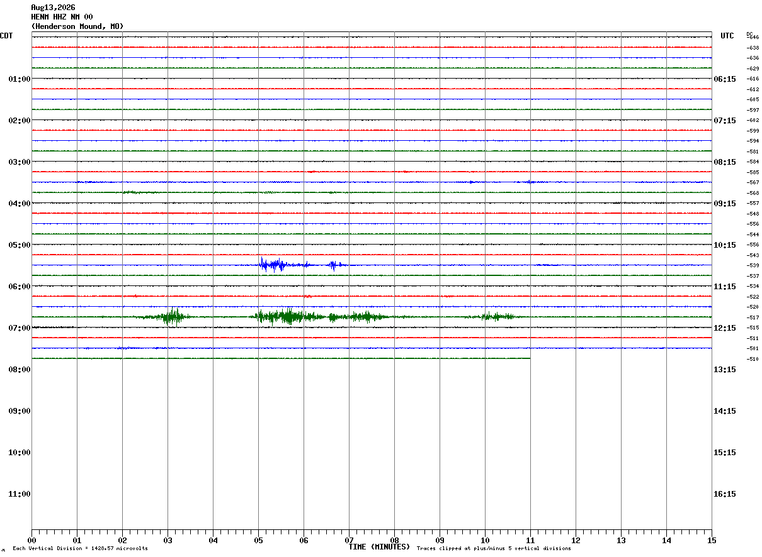
Task: Click the 00 minute axis tick label
Action: click(31, 541)
